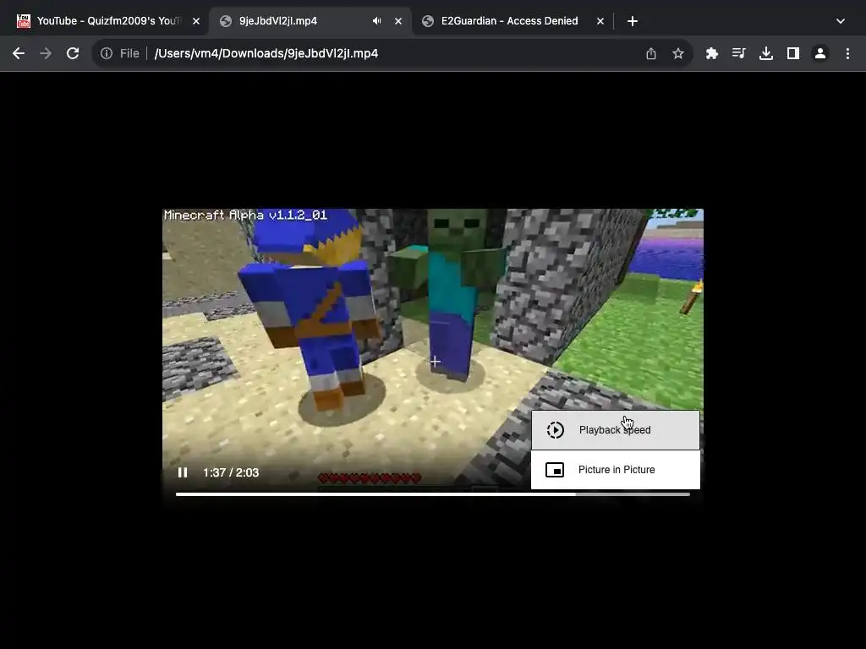Viewport: 866px width, 649px height.
Task: Close the 9jeJbdVI2jI.mp4 tab
Action: 398,21
